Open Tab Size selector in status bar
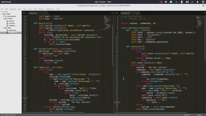 pos(187,115)
